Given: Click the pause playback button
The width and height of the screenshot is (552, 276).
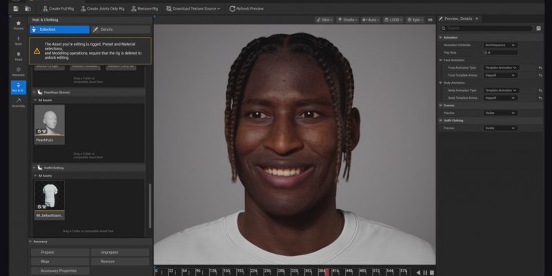Looking at the screenshot, I should (x=425, y=273).
